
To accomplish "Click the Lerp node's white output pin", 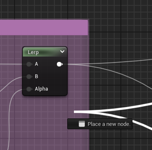I will click(x=60, y=64).
